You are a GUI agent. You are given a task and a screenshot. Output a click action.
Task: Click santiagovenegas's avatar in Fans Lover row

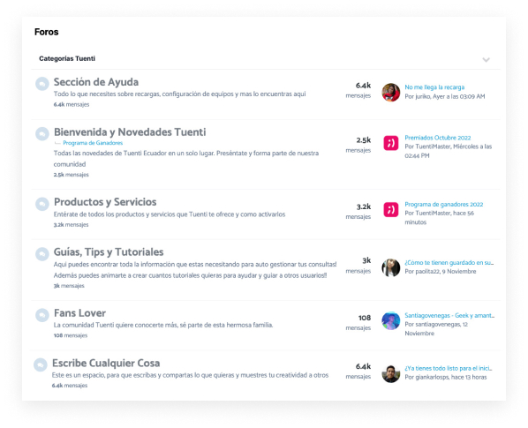click(391, 320)
